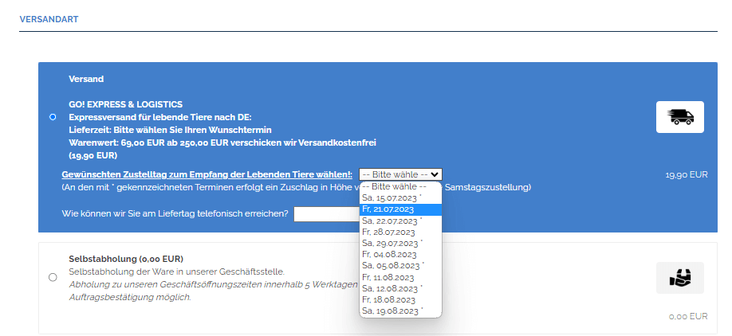Image resolution: width=732 pixels, height=336 pixels.
Task: Select the Selbstabholung radio button
Action: coord(53,277)
